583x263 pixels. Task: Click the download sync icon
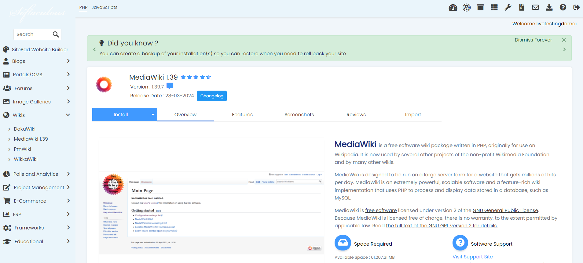(549, 7)
